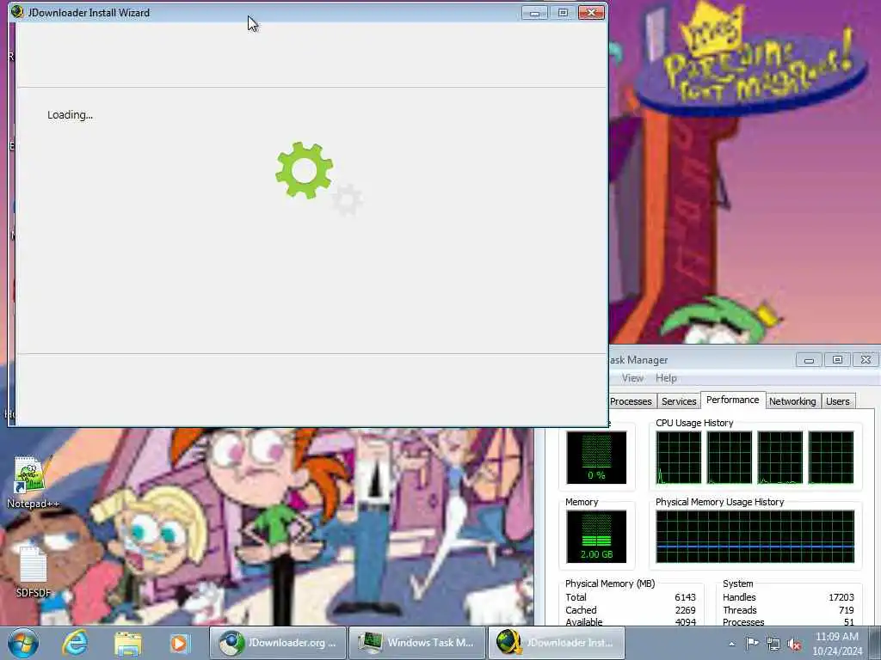This screenshot has height=660, width=881.
Task: Close the JDownloader Install Wizard window
Action: pyautogui.click(x=591, y=12)
